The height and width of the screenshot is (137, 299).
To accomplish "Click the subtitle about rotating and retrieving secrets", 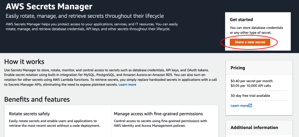I will [x=85, y=16].
